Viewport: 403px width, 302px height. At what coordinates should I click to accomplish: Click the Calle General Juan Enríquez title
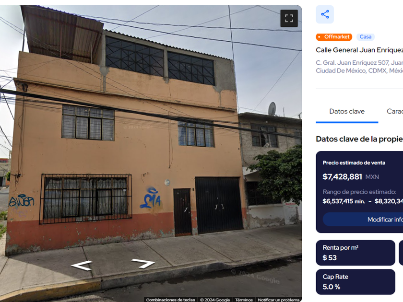point(359,50)
